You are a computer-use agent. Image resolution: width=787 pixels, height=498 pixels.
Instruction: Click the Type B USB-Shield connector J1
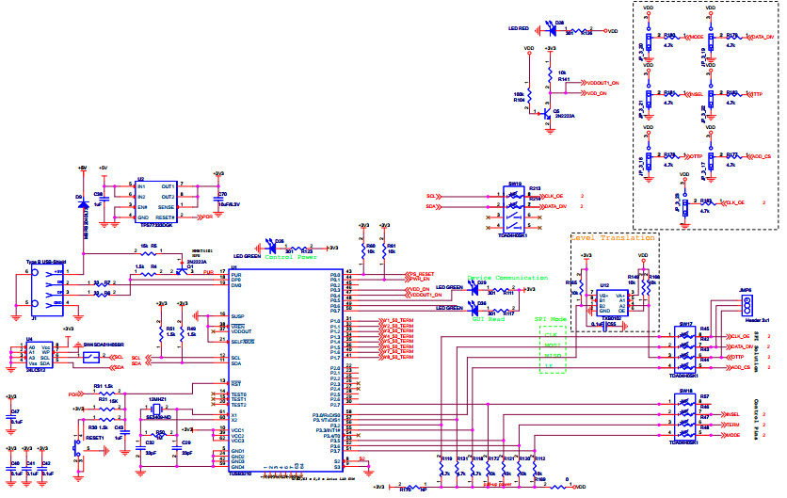point(44,281)
